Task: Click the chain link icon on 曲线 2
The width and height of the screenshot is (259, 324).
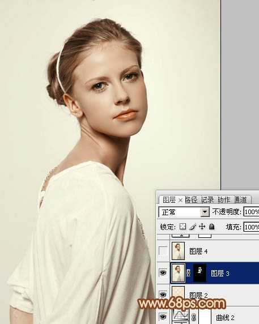Action: pos(193,317)
